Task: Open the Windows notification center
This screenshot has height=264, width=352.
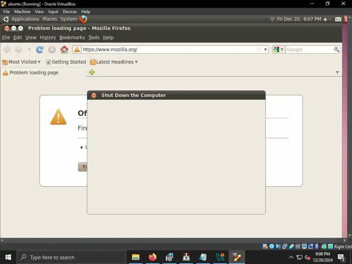Action: 341,257
